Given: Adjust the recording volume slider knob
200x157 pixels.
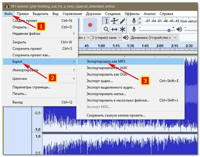Looking at the screenshot, I should pyautogui.click(x=169, y=30).
